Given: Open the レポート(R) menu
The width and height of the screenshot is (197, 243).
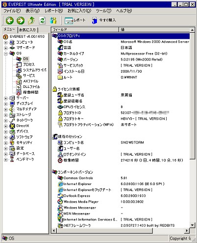Looking at the screenshot, I should pyautogui.click(x=54, y=11).
